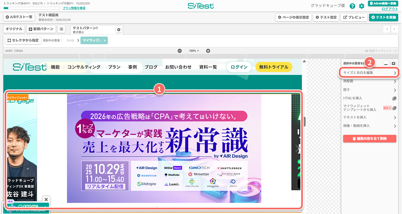Go to next pattern arrow button
402x214 pixels.
pyautogui.click(x=394, y=29)
